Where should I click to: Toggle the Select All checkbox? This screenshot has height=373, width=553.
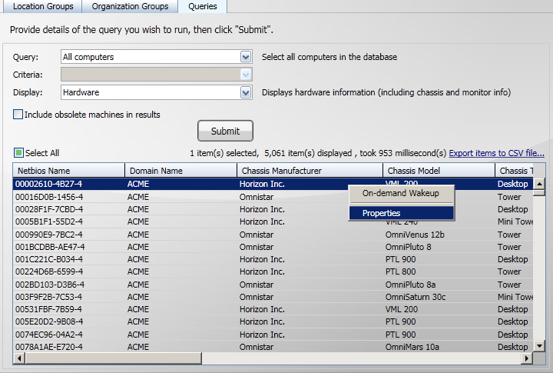[19, 153]
